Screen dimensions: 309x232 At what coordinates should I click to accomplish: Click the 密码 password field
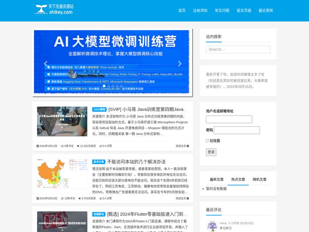[236, 130]
